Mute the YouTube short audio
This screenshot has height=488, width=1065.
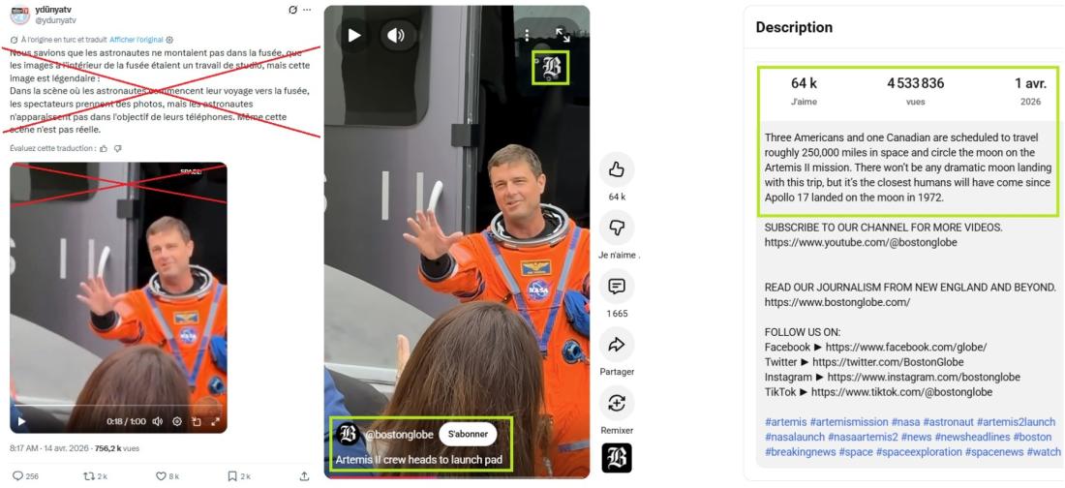[396, 36]
